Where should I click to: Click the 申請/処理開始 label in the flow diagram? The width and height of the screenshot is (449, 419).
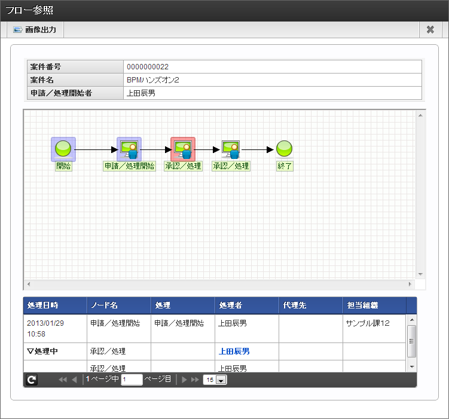(129, 166)
